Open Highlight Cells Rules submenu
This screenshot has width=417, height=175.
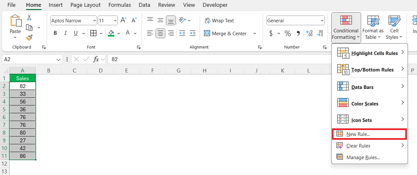tap(370, 53)
